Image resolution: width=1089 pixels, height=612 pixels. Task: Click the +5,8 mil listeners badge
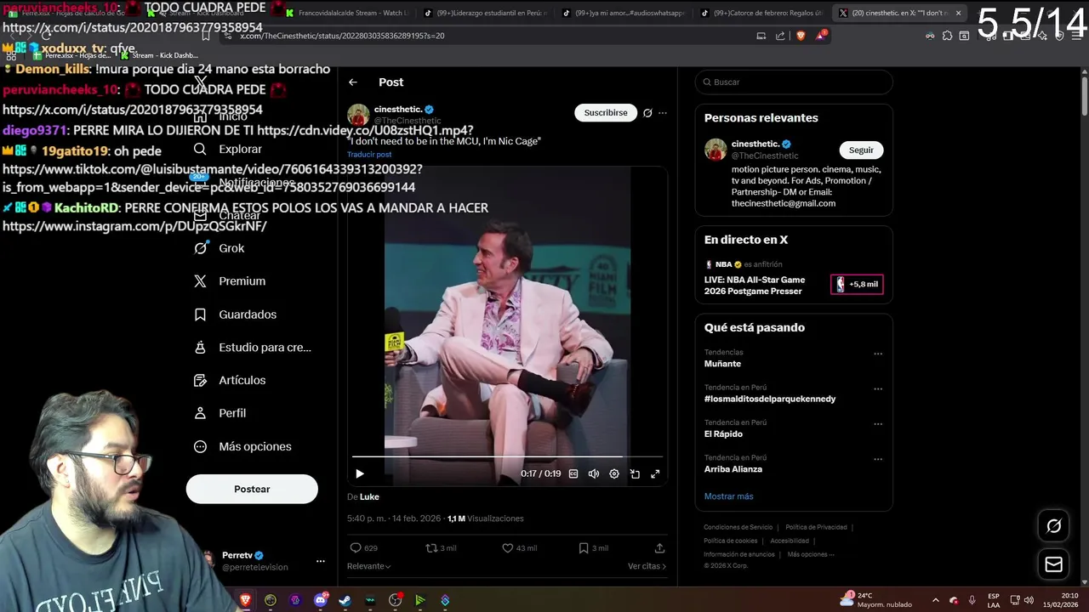coord(857,285)
